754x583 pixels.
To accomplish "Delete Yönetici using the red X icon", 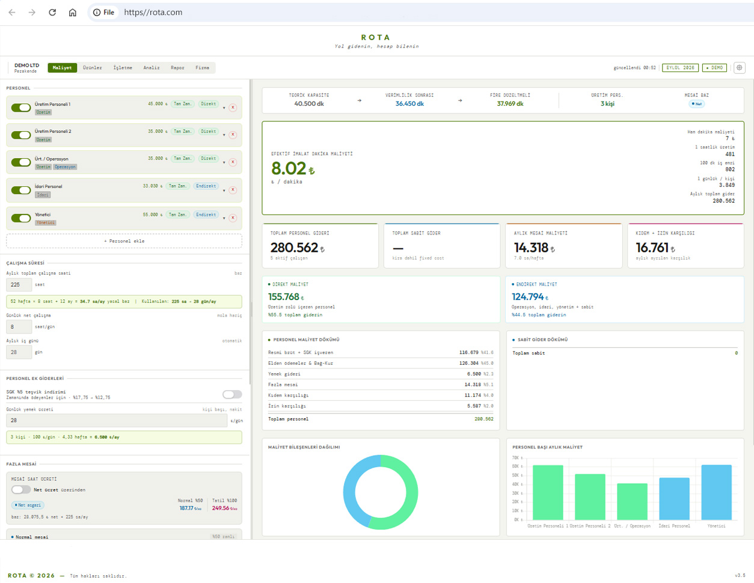I will (233, 218).
